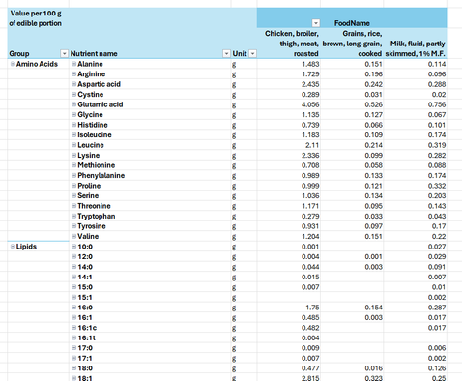462x381 pixels.
Task: Collapse the 12:0 lipid row
Action: tap(74, 256)
